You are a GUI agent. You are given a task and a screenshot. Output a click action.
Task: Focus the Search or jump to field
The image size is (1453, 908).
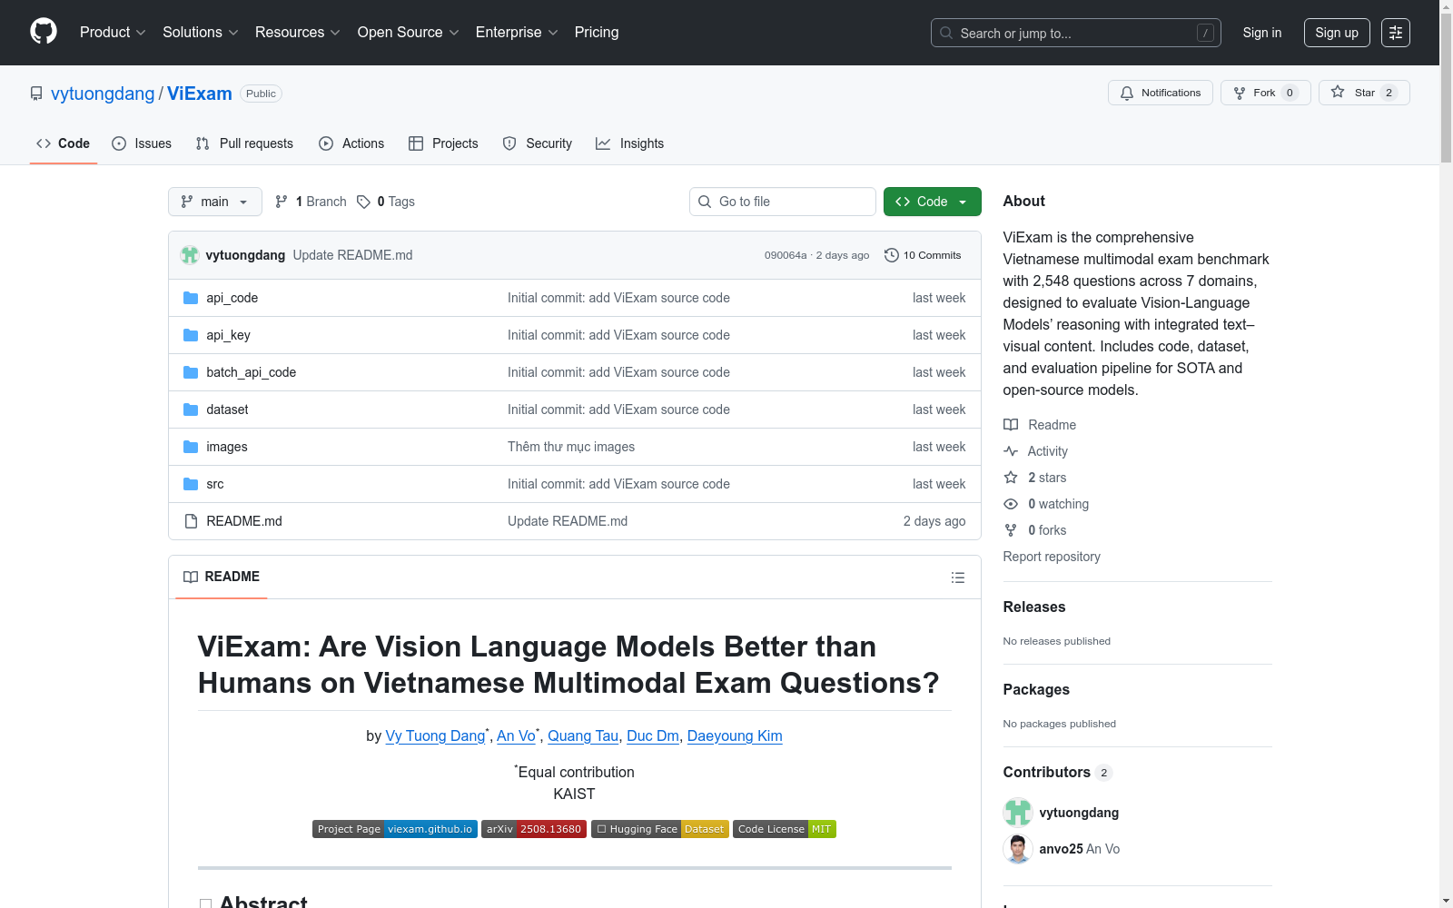tap(1076, 33)
